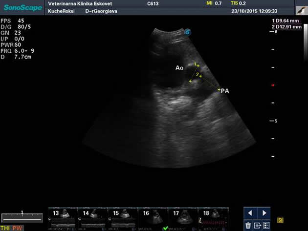308x231 pixels.
Task: Click the gain bar on right edge
Action: 306,42
